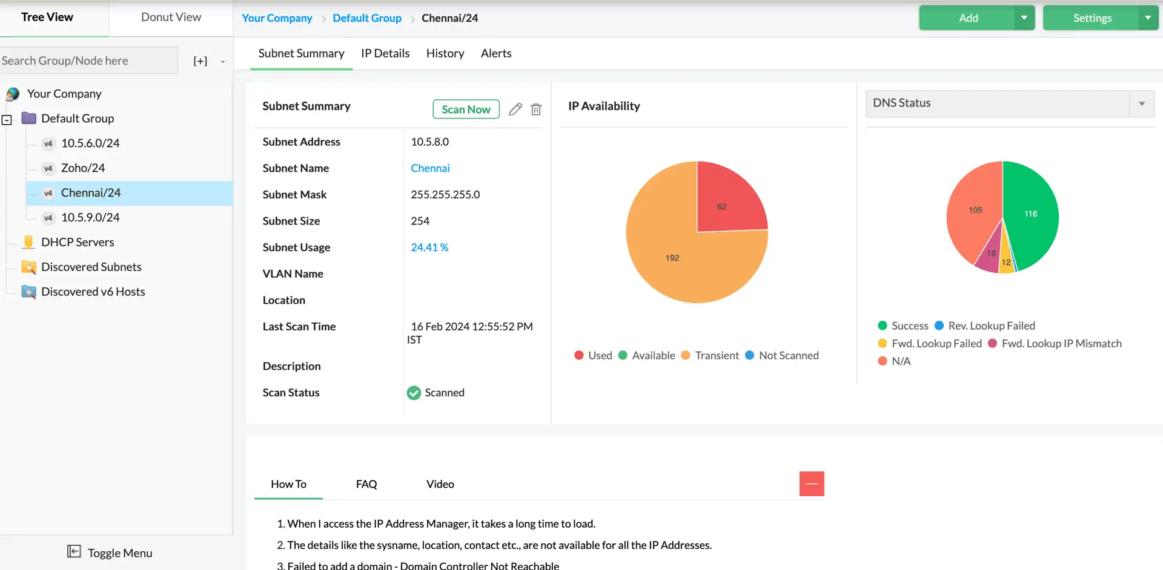Click the green Scanned status checkmark icon
The image size is (1163, 570).
(414, 393)
